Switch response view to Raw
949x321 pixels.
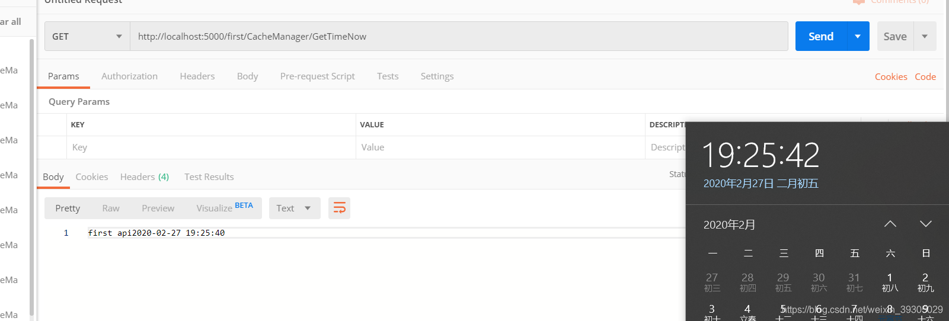pos(111,208)
